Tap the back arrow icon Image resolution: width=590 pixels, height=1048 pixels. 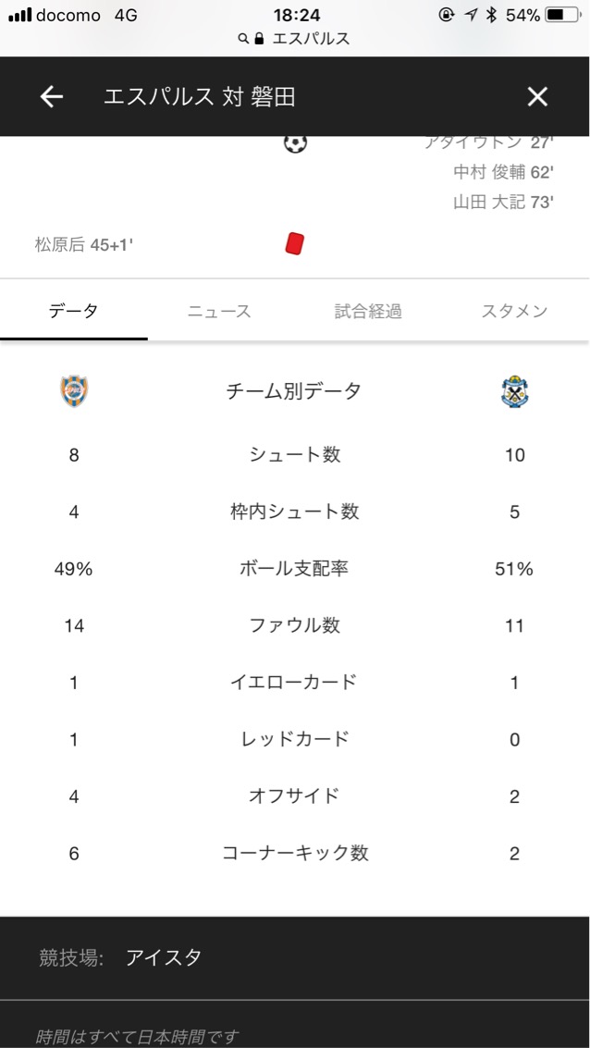point(52,96)
